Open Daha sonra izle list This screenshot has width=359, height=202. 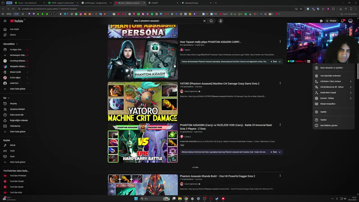point(16,115)
